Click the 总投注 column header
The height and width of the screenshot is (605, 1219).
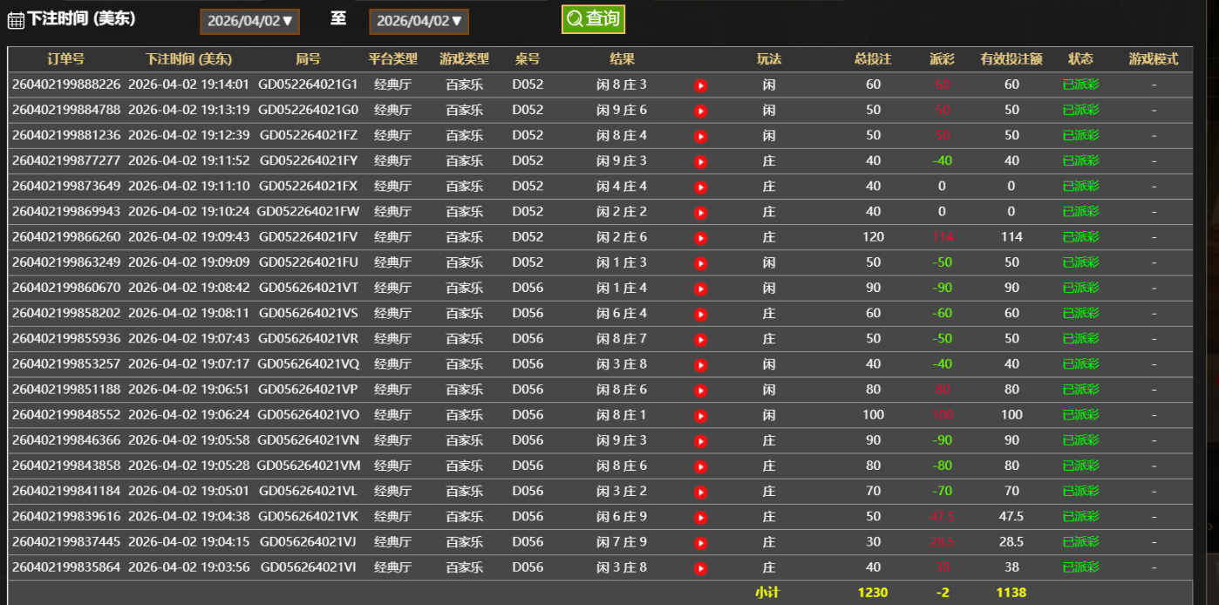click(873, 59)
